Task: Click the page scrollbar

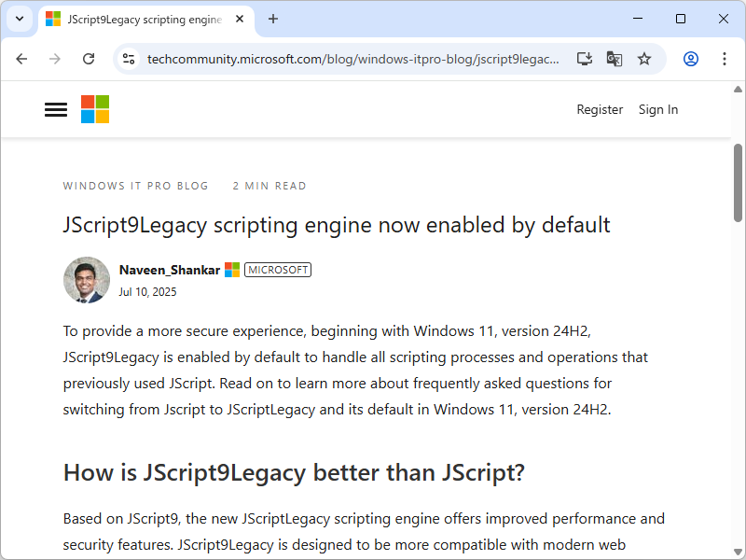Action: [735, 187]
